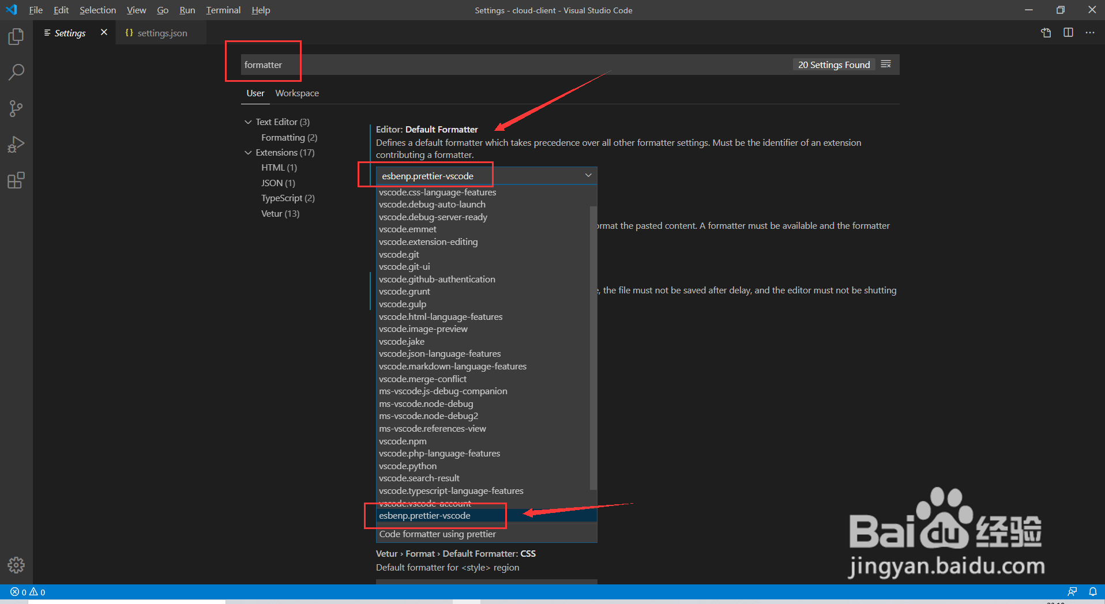Select JSON (1) in settings tree
This screenshot has height=604, width=1105.
[x=278, y=183]
